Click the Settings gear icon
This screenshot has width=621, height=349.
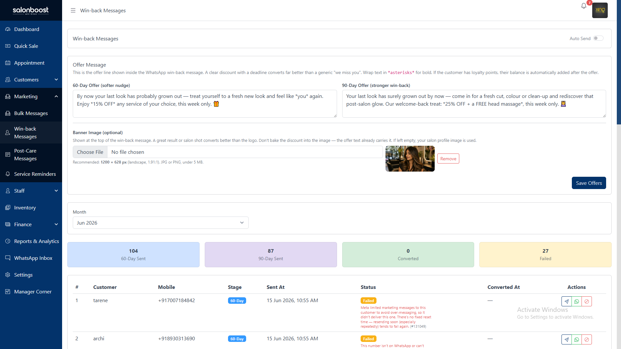[x=8, y=275]
